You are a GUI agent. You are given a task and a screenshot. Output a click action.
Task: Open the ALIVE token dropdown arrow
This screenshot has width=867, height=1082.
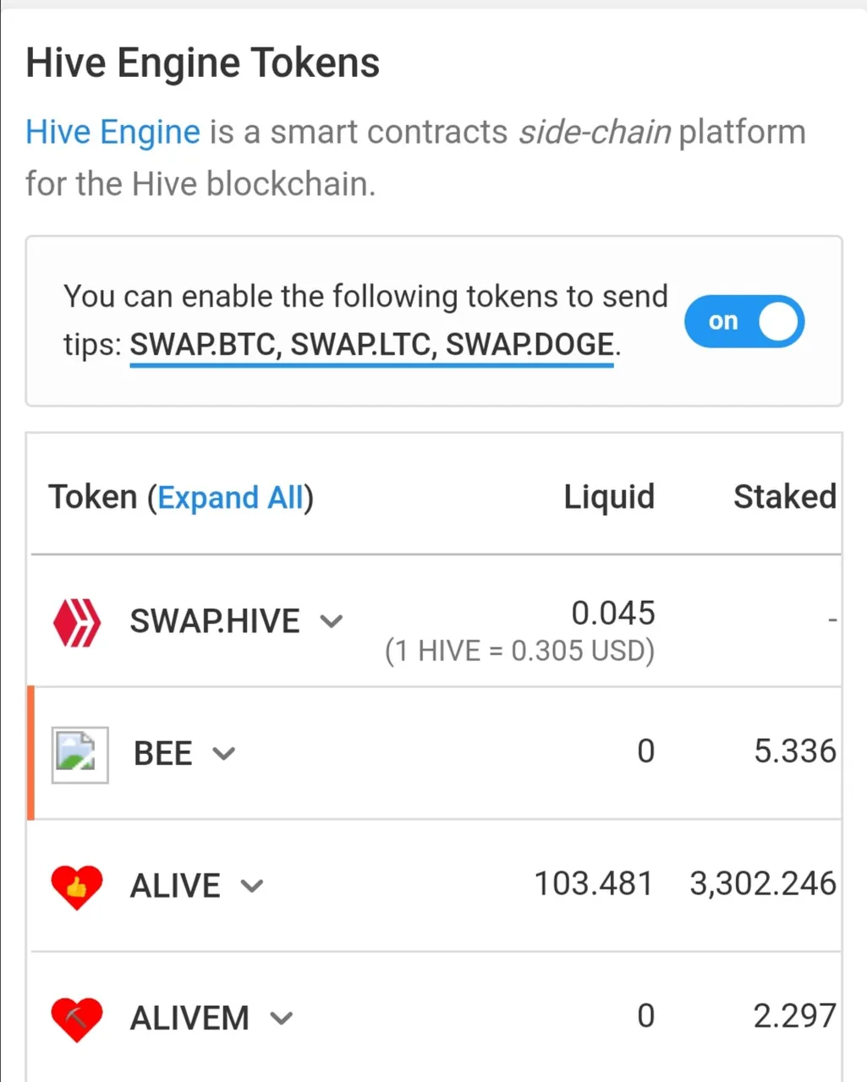click(x=252, y=886)
